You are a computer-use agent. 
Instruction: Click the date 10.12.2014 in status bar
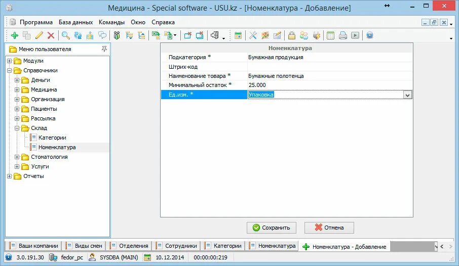[170, 257]
